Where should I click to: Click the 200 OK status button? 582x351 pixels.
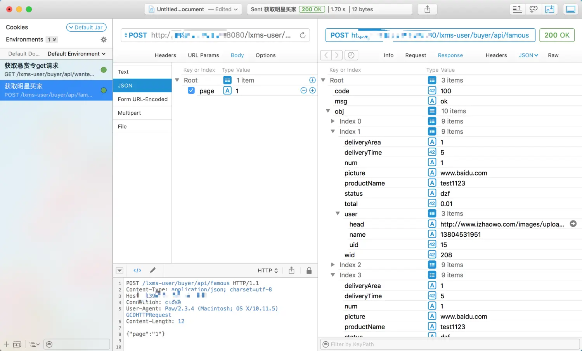(x=557, y=35)
